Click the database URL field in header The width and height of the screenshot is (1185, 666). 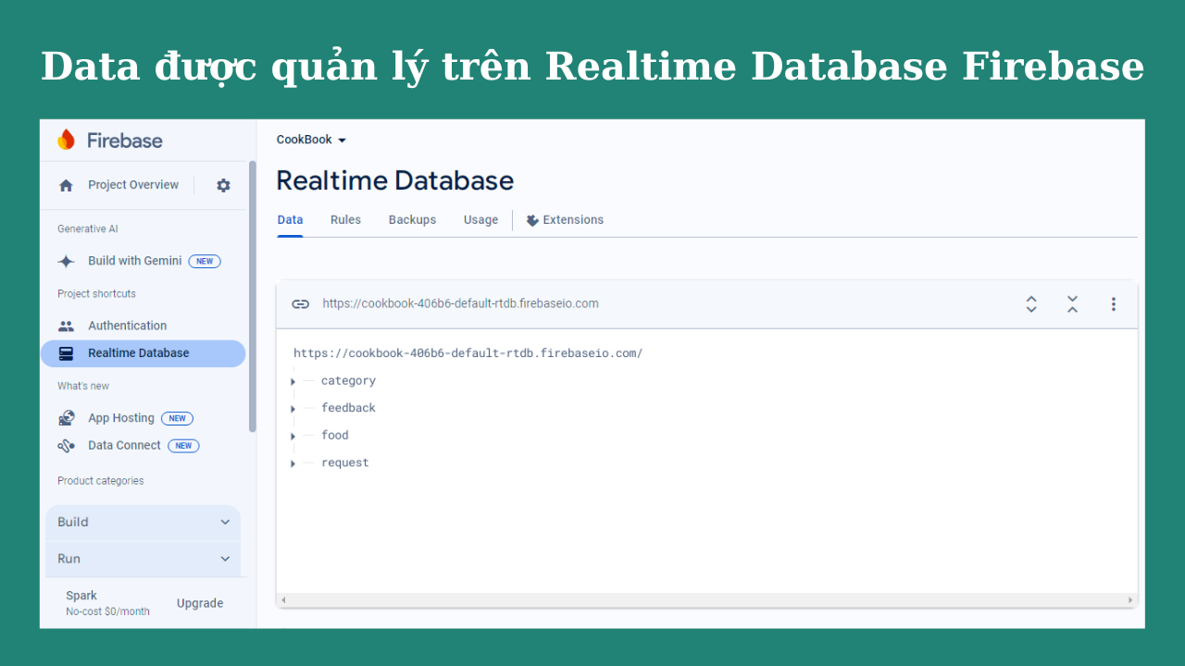(x=460, y=303)
